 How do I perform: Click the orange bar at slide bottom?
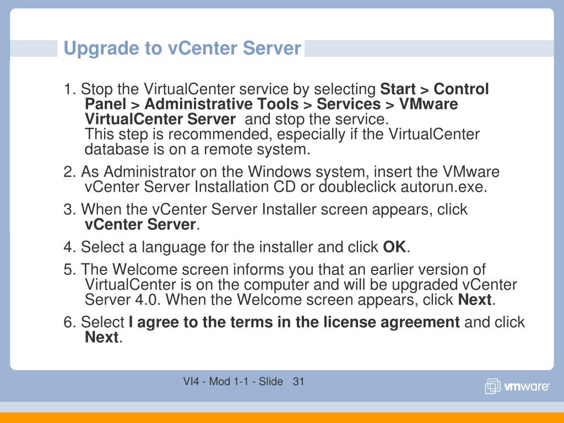(x=282, y=417)
